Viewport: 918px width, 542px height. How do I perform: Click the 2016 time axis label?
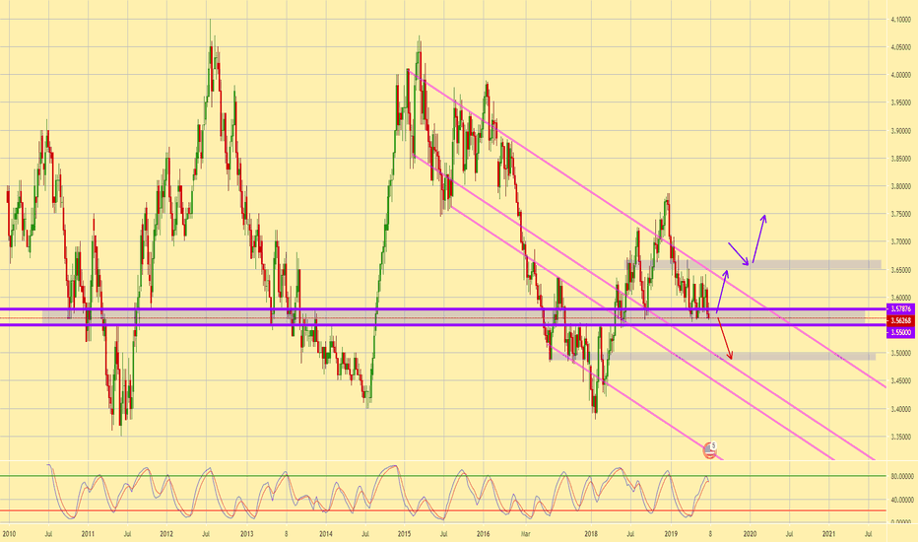(483, 534)
